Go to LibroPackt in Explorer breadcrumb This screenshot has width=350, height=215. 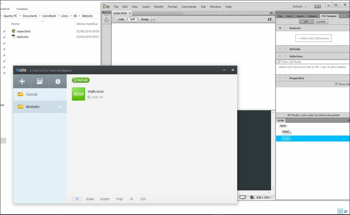(x=49, y=16)
